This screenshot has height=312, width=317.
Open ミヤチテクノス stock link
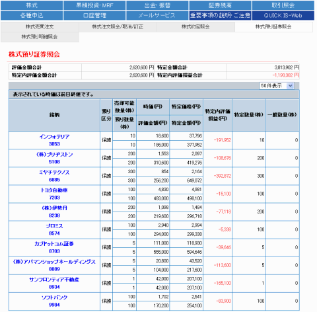click(54, 173)
